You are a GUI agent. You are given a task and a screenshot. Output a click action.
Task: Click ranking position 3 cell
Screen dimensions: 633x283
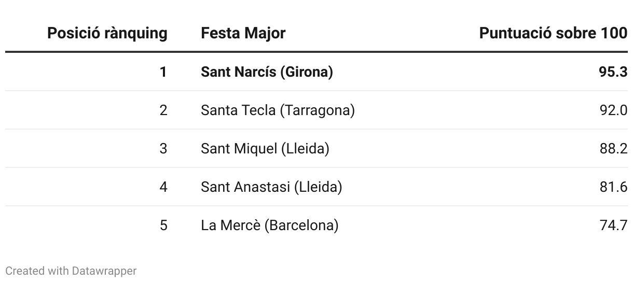[x=163, y=149]
